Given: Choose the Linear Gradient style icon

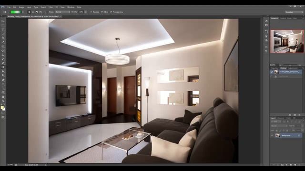Looking at the screenshot, I should pyautogui.click(x=29, y=12).
